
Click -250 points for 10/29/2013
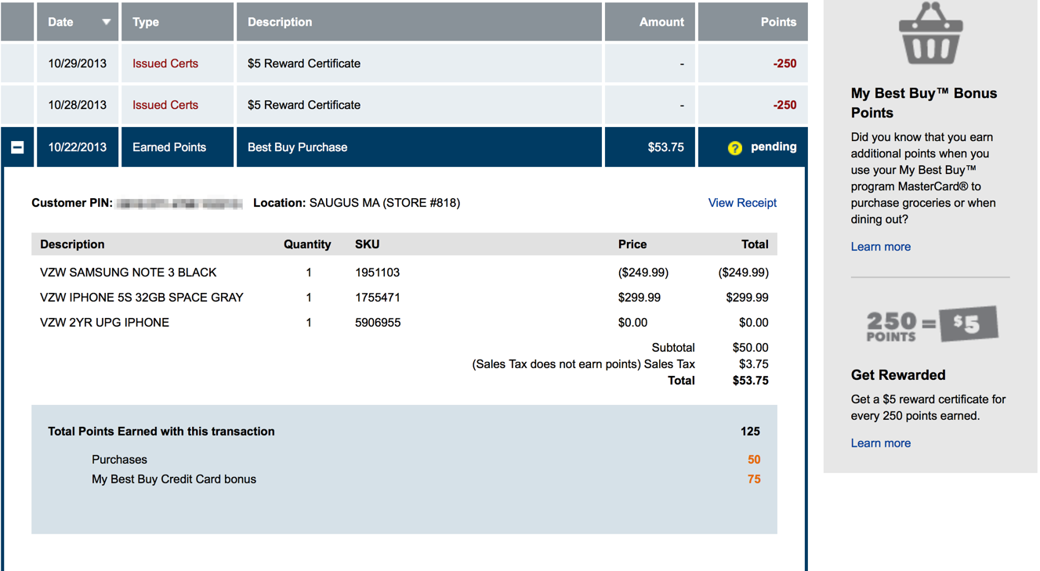(x=785, y=63)
